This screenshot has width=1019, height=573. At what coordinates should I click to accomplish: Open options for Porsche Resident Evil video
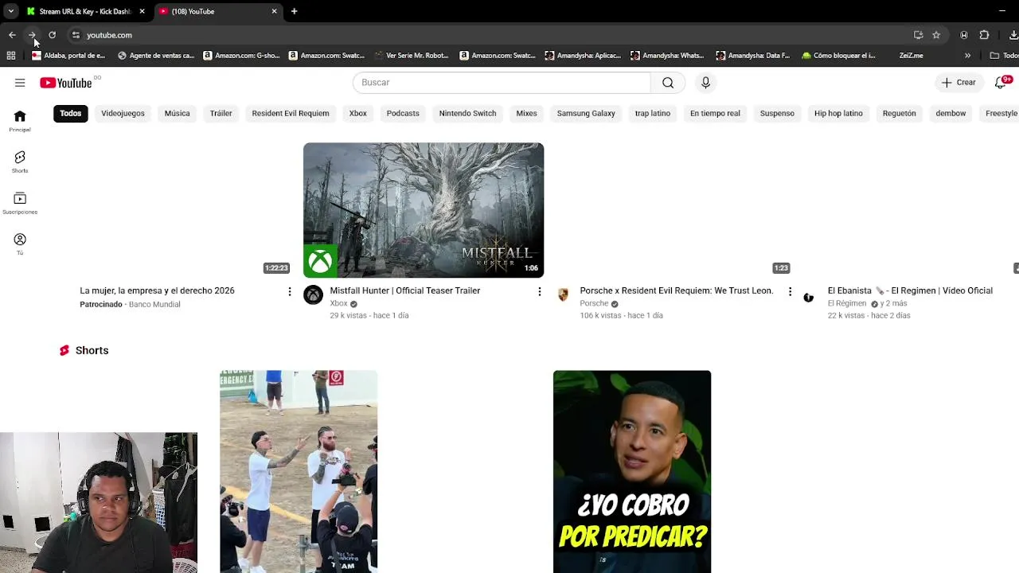coord(790,292)
